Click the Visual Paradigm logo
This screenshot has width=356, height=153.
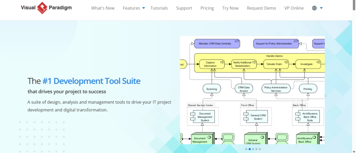(47, 8)
